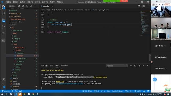
Task: Expand the wangzai folder
Action: point(14,11)
